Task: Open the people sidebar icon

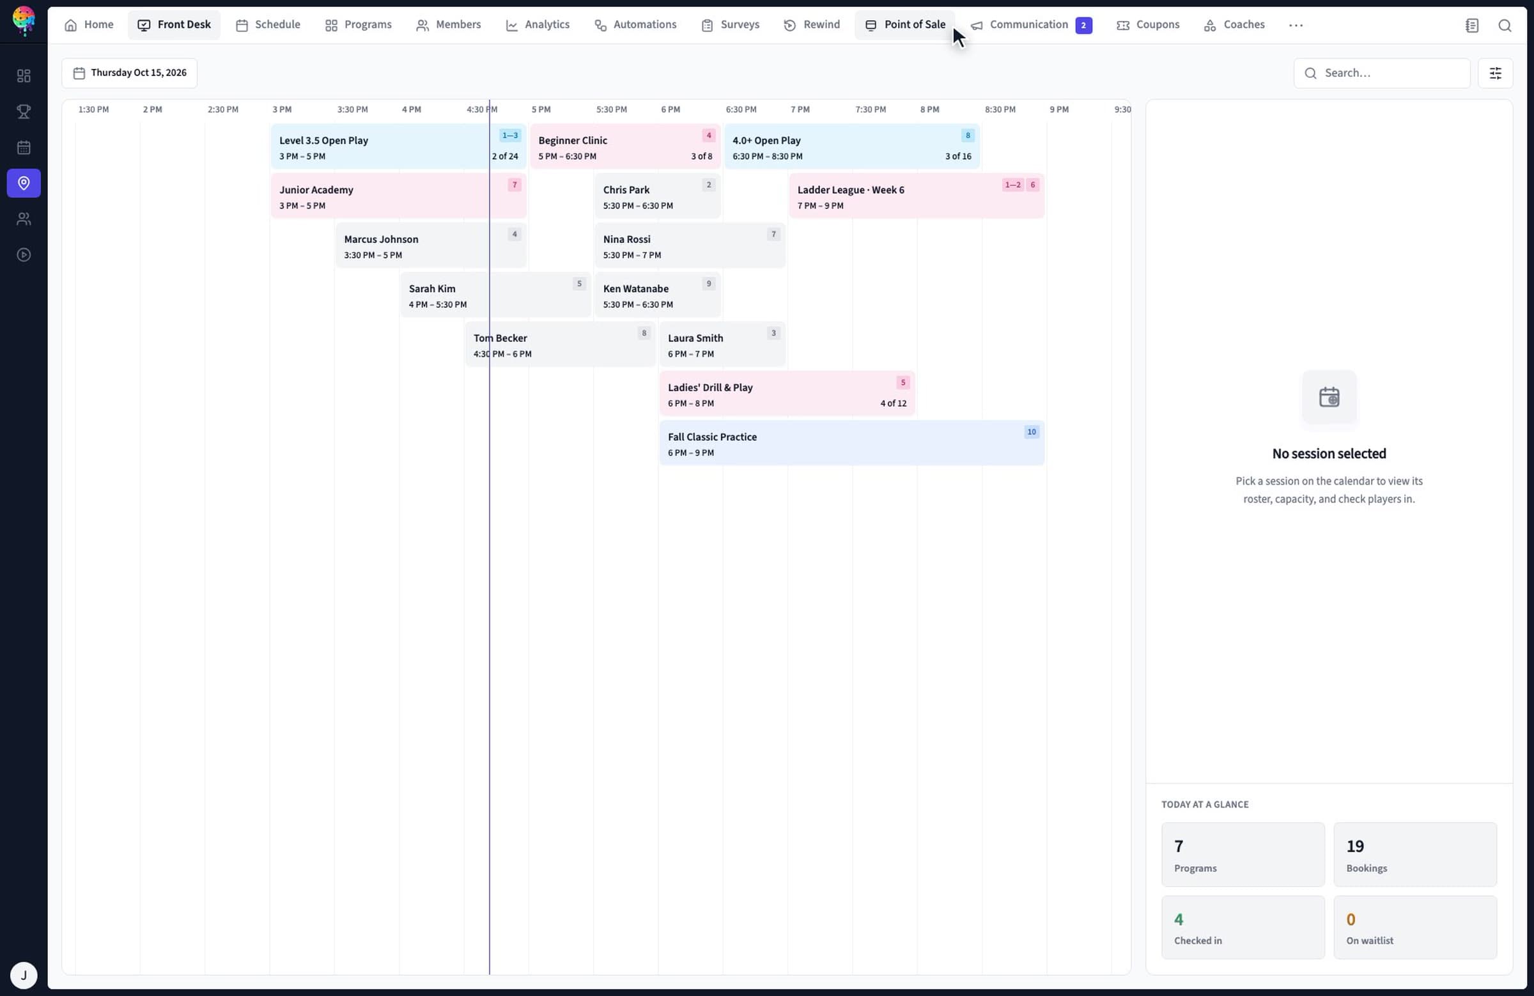Action: tap(24, 219)
